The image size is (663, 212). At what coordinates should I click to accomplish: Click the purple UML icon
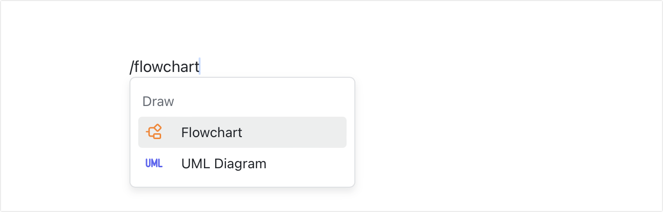[x=154, y=163]
